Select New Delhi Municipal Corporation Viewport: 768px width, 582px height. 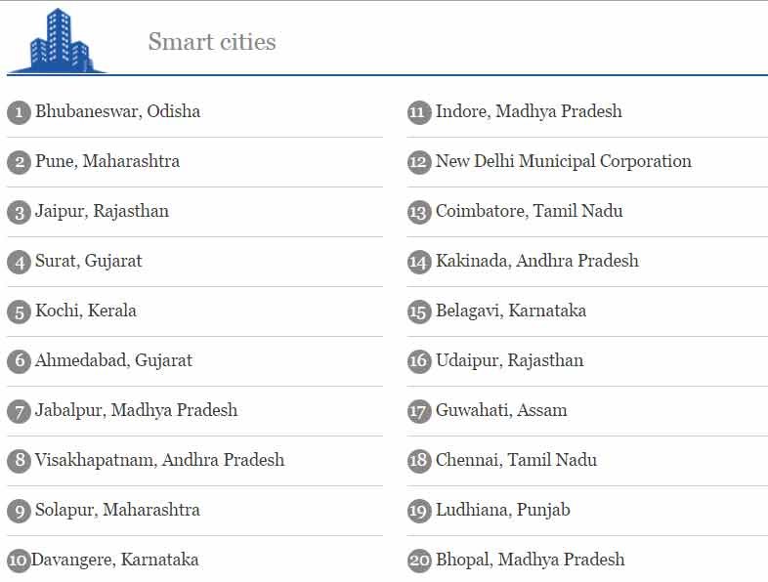(564, 161)
